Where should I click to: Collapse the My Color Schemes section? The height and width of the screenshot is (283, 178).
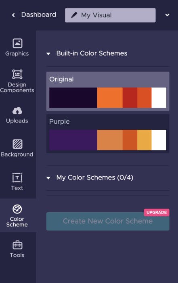(48, 178)
